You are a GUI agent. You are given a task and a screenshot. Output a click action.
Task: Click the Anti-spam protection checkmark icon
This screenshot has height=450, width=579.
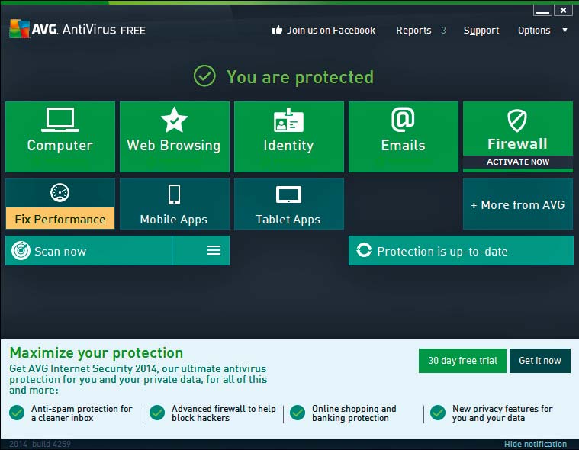17,413
